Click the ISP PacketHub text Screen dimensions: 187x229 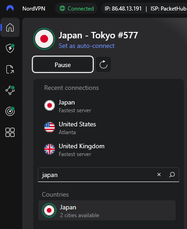168,9
